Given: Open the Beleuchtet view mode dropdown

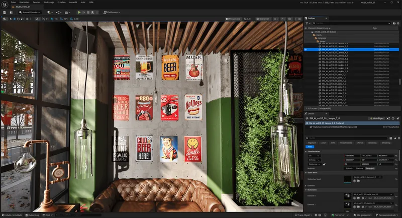Looking at the screenshot, I should [264, 19].
